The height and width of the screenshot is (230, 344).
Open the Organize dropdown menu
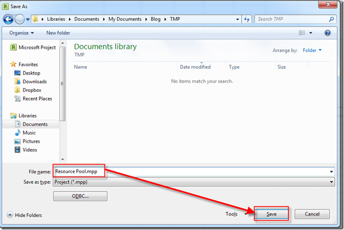pyautogui.click(x=21, y=33)
